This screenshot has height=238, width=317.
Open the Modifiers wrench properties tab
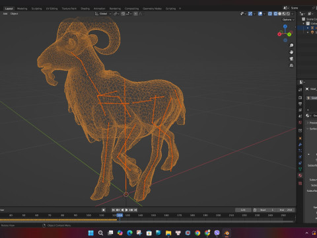pyautogui.click(x=300, y=145)
